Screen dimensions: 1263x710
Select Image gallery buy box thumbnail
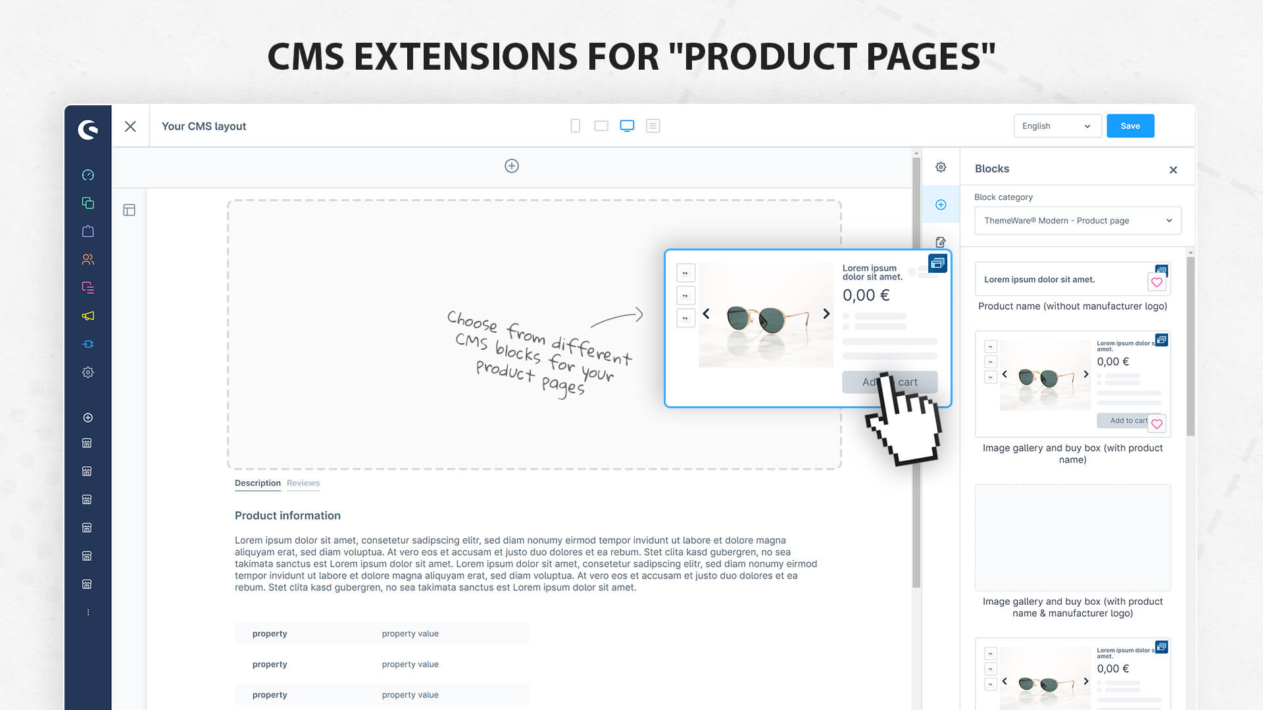tap(1073, 383)
